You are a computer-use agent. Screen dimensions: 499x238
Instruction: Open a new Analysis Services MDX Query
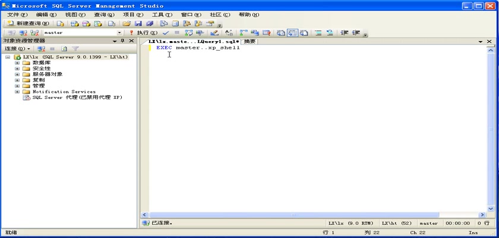click(74, 24)
